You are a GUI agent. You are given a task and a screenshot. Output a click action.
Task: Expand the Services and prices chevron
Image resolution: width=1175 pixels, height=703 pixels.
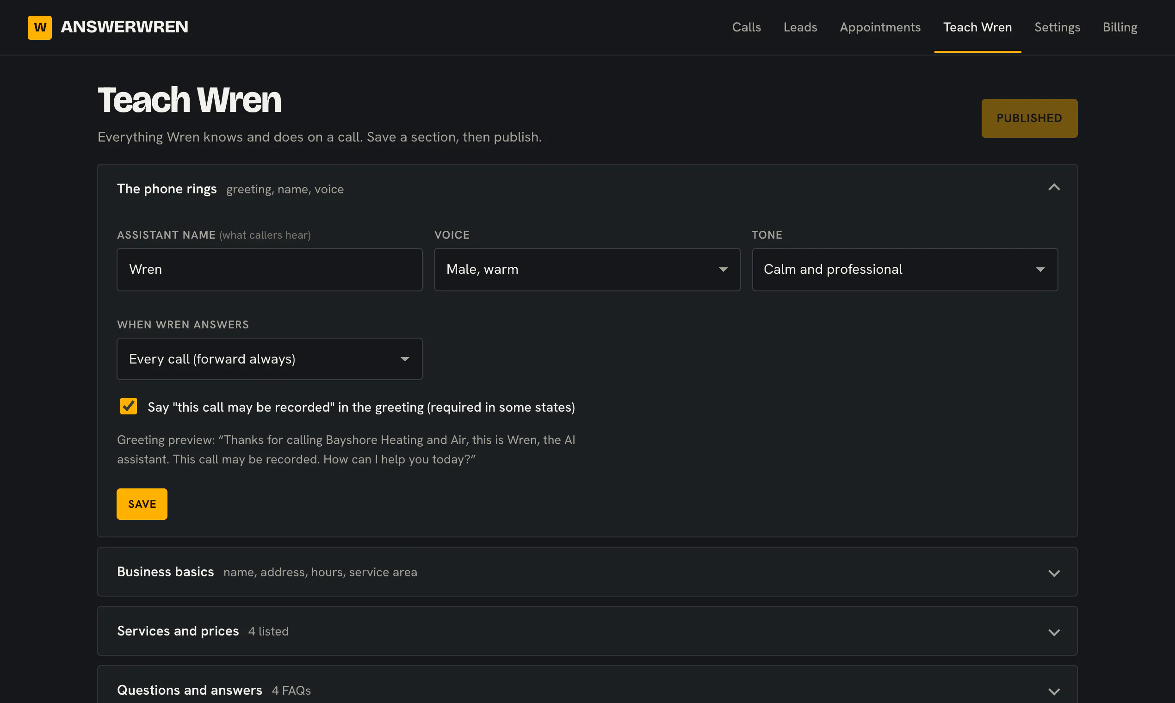[x=1054, y=632]
